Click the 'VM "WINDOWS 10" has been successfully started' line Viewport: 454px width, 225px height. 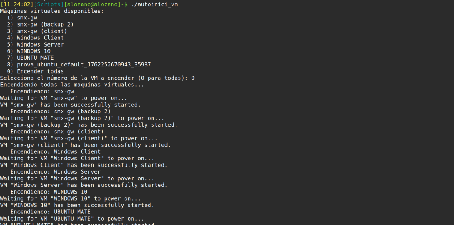[77, 205]
